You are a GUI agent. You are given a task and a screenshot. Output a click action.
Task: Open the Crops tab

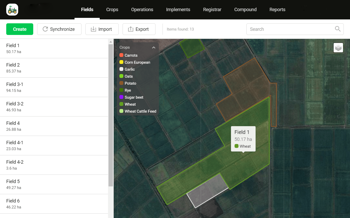112,10
